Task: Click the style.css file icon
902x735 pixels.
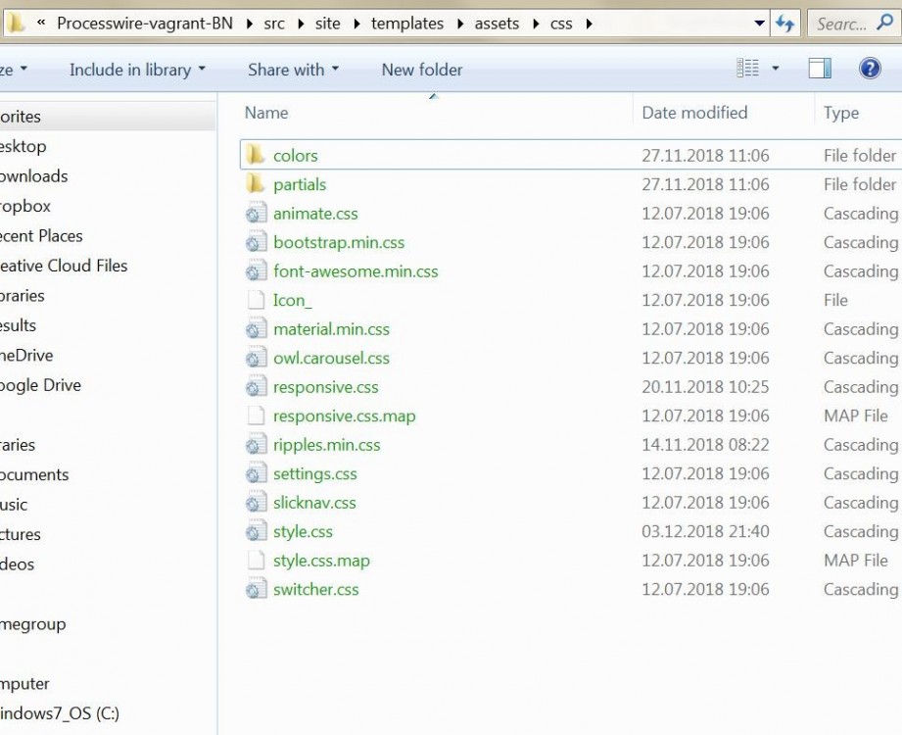Action: click(x=256, y=532)
